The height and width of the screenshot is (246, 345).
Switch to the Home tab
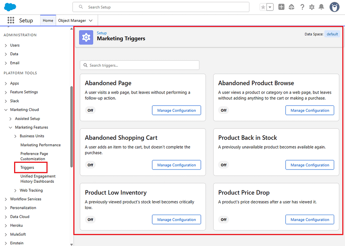coord(48,21)
